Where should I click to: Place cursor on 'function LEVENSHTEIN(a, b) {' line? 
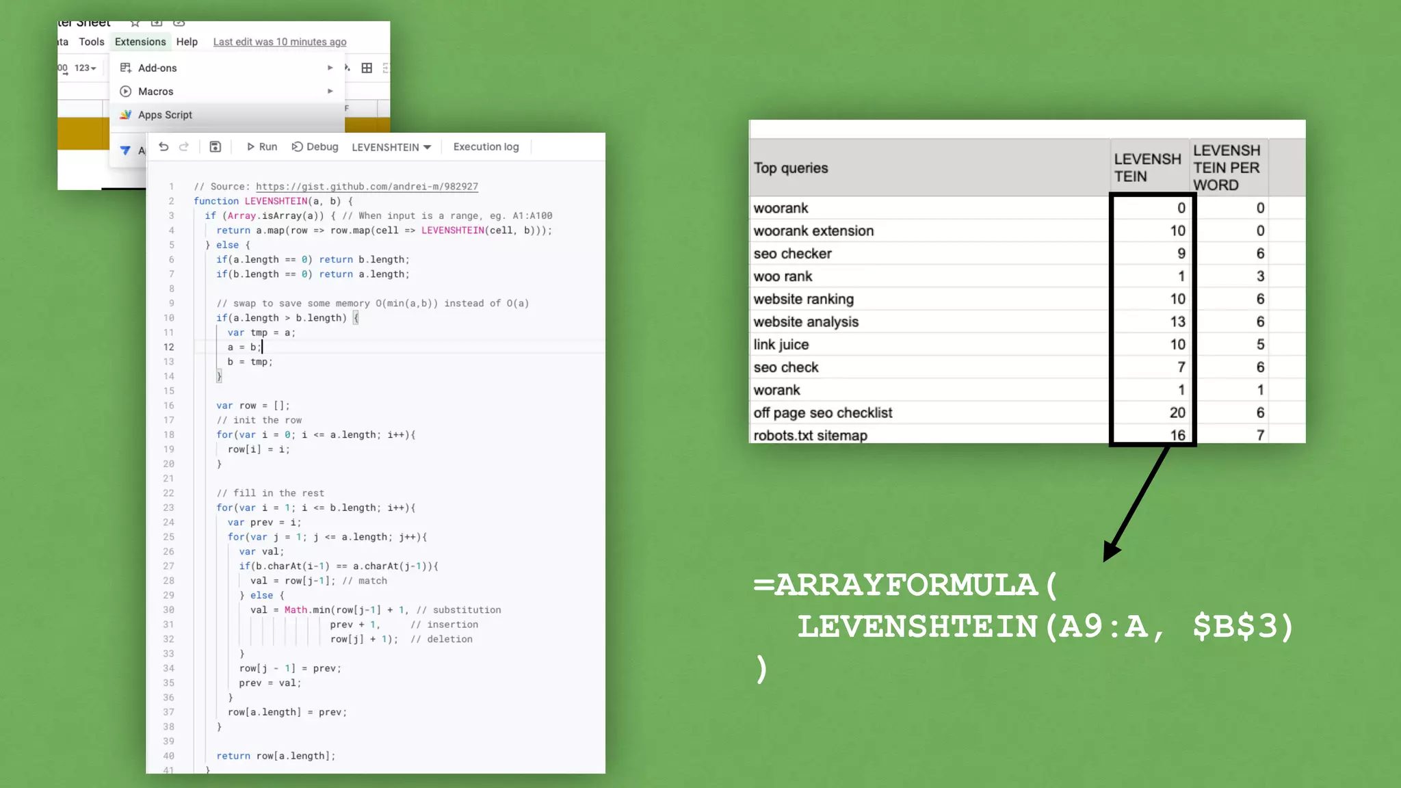273,201
